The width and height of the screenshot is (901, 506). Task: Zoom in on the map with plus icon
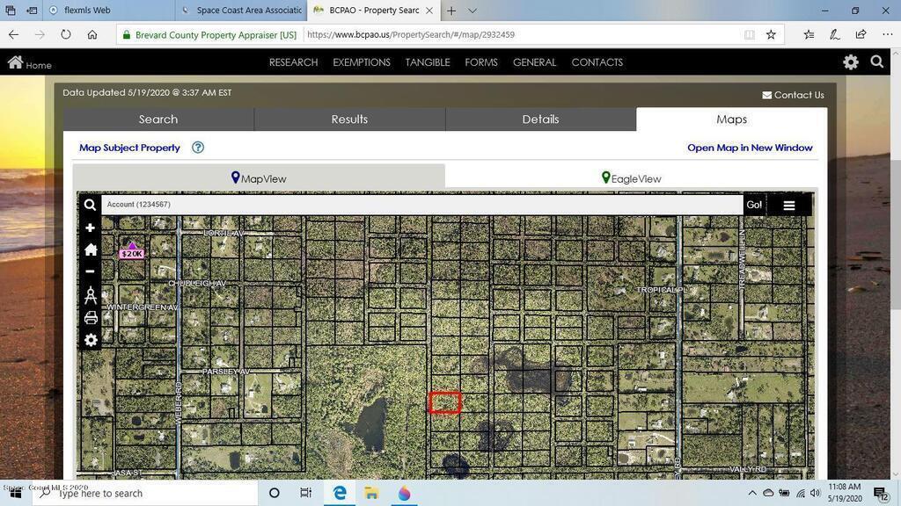[90, 228]
